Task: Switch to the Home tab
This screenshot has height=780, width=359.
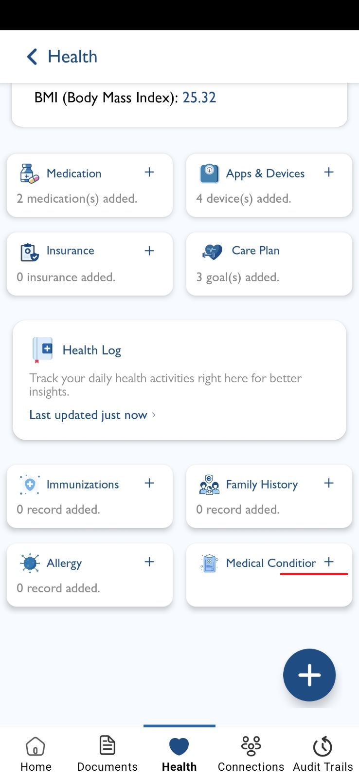Action: point(36,754)
